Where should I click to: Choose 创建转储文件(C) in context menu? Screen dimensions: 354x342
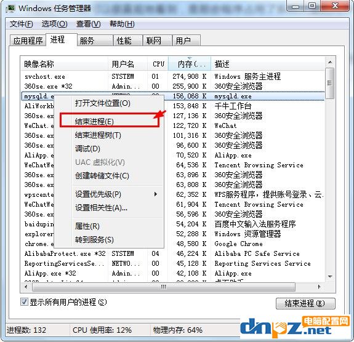109,176
